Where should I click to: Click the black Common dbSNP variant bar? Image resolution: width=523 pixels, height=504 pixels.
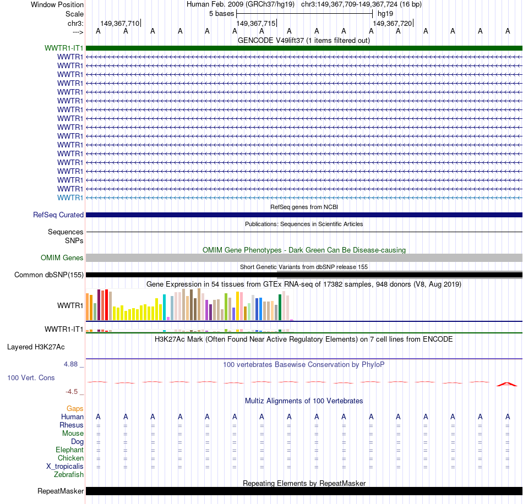(304, 275)
